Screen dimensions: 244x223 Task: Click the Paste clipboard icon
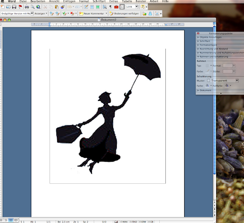pos(57,7)
